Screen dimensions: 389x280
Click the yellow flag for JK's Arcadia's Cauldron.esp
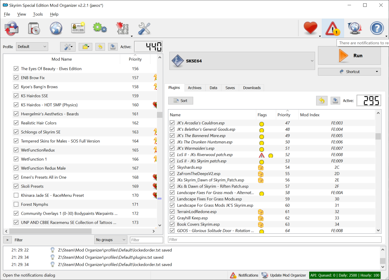(262, 124)
